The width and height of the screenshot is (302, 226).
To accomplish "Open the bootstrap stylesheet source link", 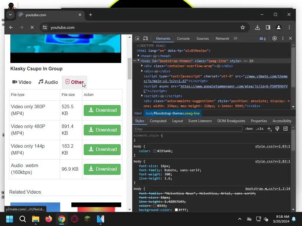I will [268, 189].
